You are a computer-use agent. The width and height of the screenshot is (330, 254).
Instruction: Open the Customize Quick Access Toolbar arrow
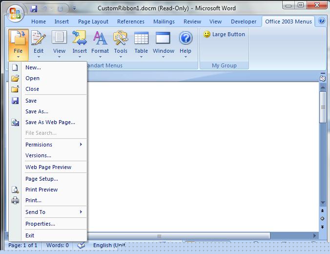tap(74, 8)
